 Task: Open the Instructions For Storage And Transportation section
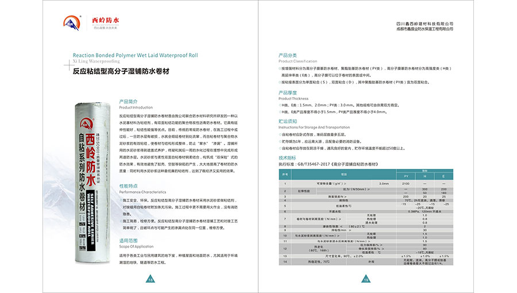pos(308,126)
